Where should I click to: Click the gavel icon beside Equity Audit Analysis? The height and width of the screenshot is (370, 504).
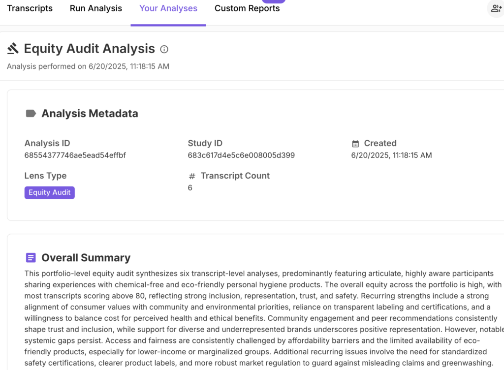tap(13, 48)
